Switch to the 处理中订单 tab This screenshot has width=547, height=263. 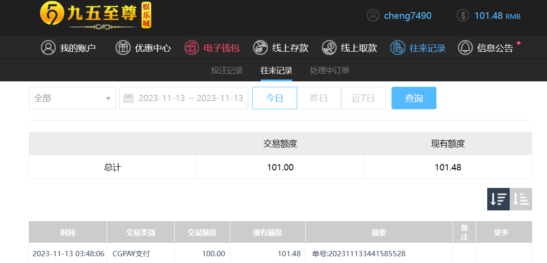click(x=329, y=71)
